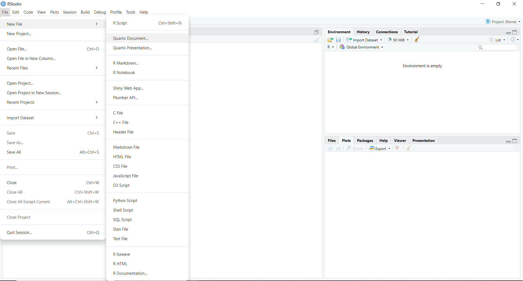Screen dimensions: 523x281
Task: Clear environment objects with broom icon
Action: pos(417,39)
